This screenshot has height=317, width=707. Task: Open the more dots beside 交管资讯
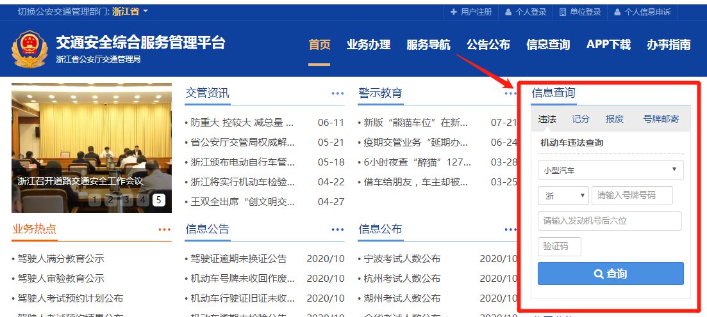click(x=338, y=93)
